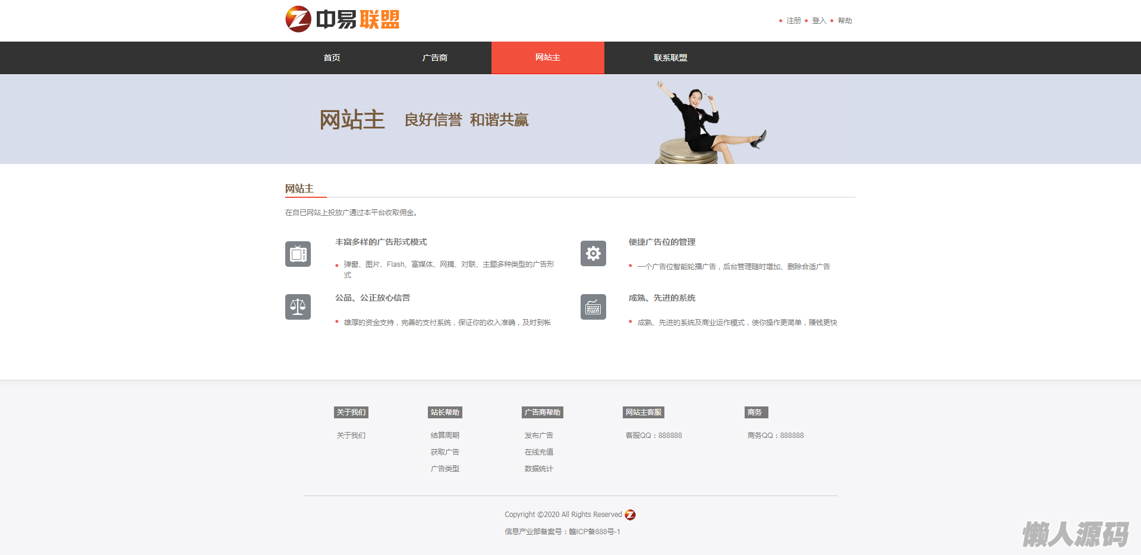Click the 广告类型 footer link

pyautogui.click(x=445, y=469)
